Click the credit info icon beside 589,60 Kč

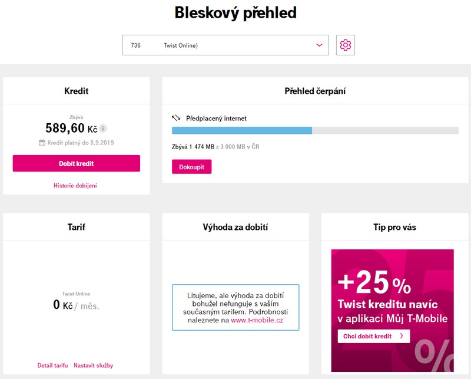click(103, 128)
